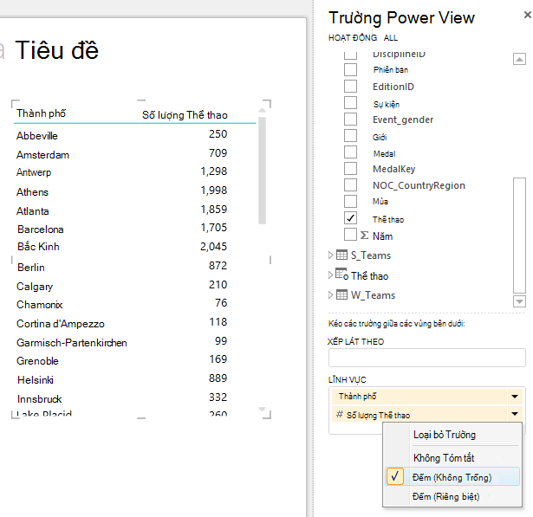Image resolution: width=533 pixels, height=517 pixels.
Task: Click the table scroll up arrow
Action: [262, 110]
